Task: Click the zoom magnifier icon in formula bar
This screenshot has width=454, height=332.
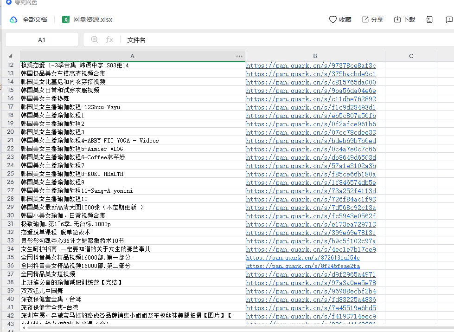Action: (x=95, y=40)
